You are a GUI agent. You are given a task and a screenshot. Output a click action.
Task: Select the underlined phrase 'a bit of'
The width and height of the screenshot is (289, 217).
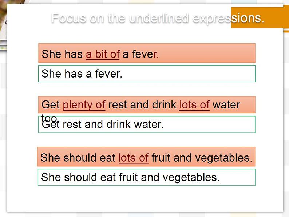(103, 54)
